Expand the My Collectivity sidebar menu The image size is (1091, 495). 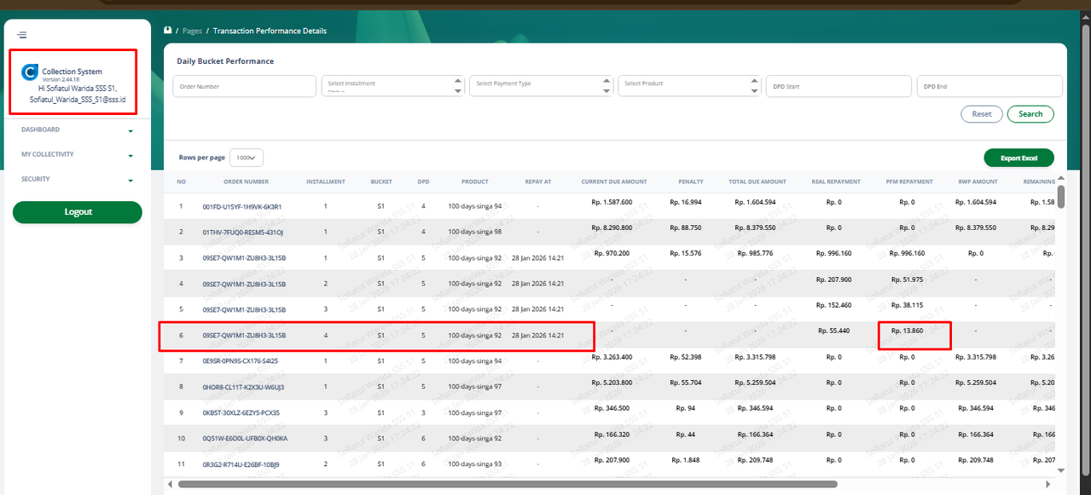coord(78,155)
